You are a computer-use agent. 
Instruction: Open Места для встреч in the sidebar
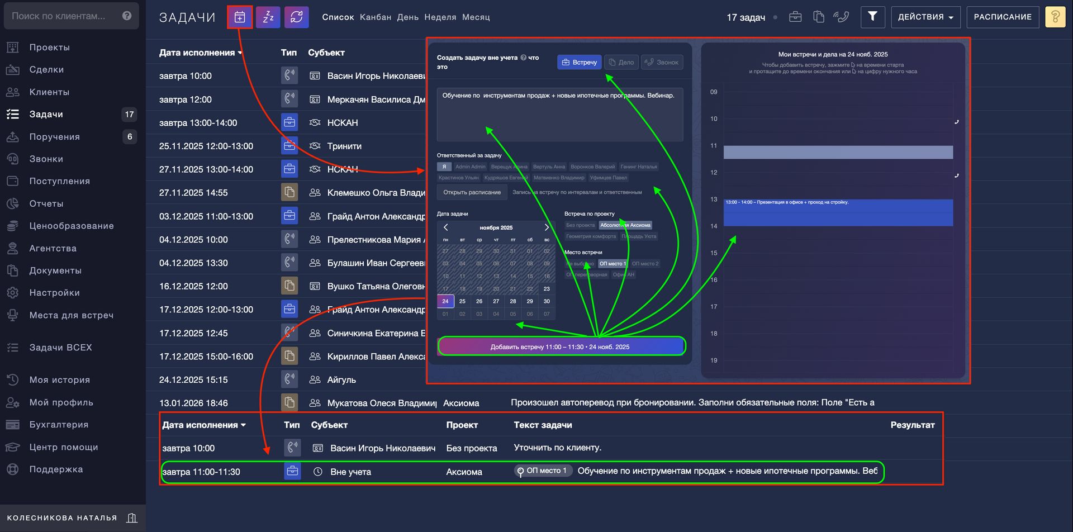click(x=71, y=315)
